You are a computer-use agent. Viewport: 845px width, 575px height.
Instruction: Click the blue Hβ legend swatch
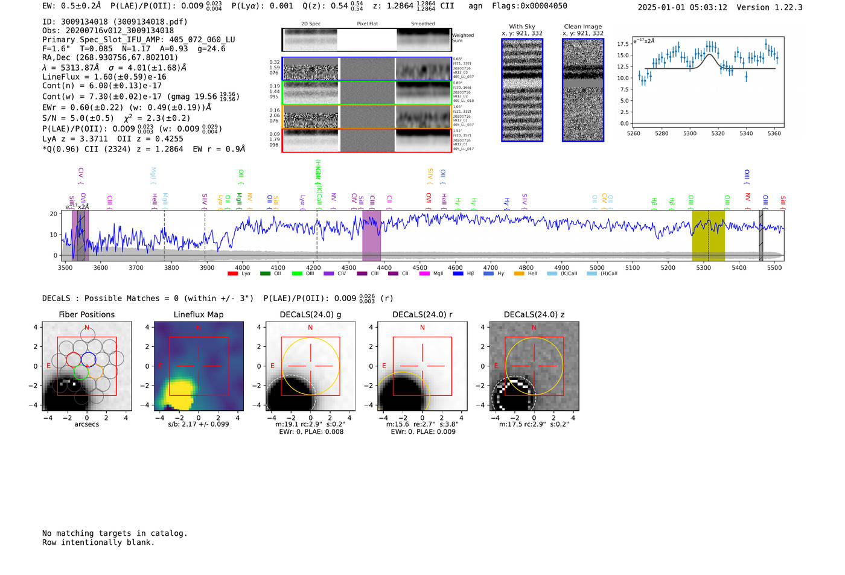click(x=458, y=274)
